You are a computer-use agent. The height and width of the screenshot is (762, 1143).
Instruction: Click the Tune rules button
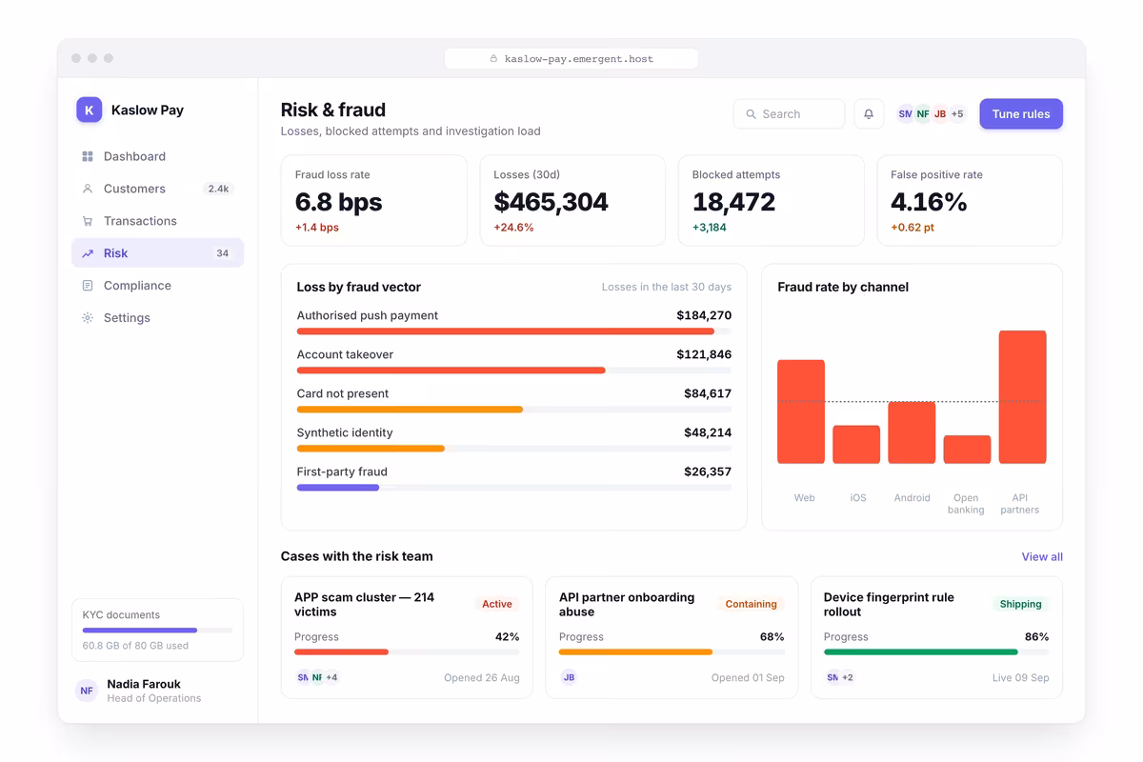[1021, 114]
